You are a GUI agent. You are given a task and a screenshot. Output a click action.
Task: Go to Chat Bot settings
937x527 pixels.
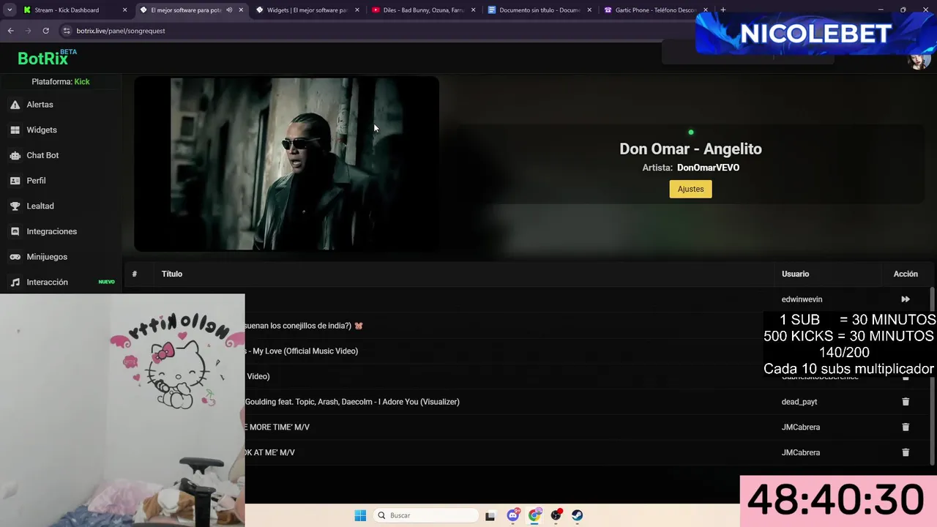pyautogui.click(x=42, y=155)
